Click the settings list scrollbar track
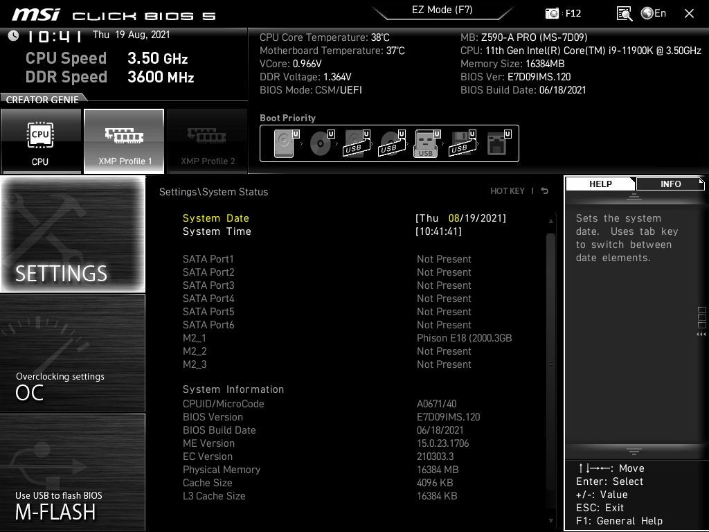Image resolution: width=709 pixels, height=532 pixels. tap(550, 362)
